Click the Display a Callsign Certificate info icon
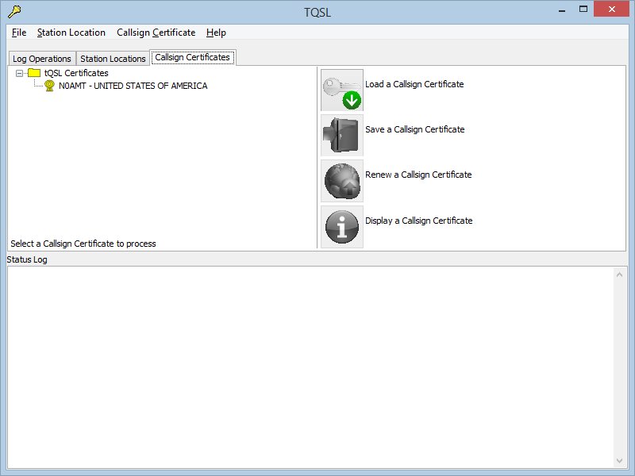This screenshot has width=635, height=476. [x=342, y=227]
